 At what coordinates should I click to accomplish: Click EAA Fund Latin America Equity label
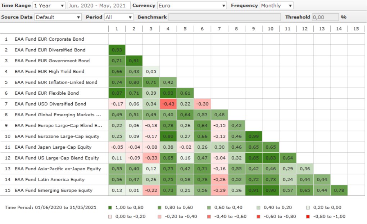pyautogui.click(x=50, y=179)
